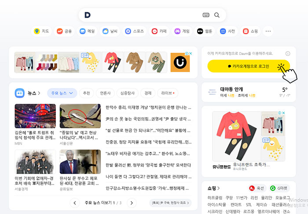Click the 신데렐라 shopping link
Image resolution: width=308 pixels, height=214 pixels.
pyautogui.click(x=233, y=211)
